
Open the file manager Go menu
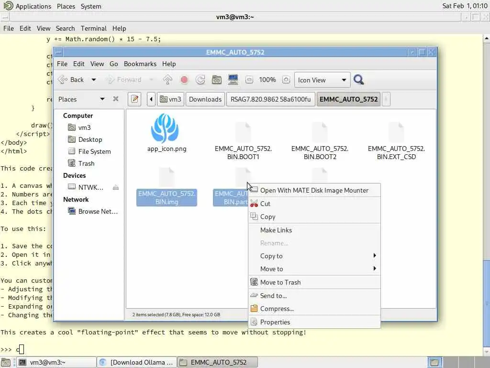tap(114, 64)
